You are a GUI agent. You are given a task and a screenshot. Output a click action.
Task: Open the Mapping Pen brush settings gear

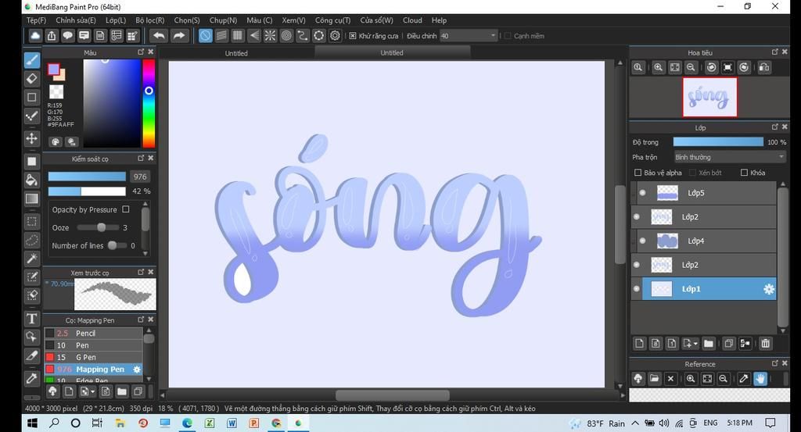click(x=137, y=370)
